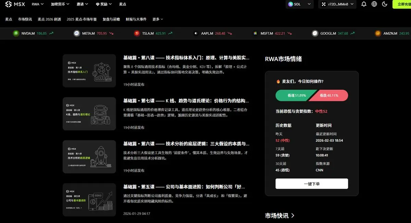Click the 第八课 技术指标体系入门 thumbnail
The width and height of the screenshot is (411, 223).
[x=89, y=71]
